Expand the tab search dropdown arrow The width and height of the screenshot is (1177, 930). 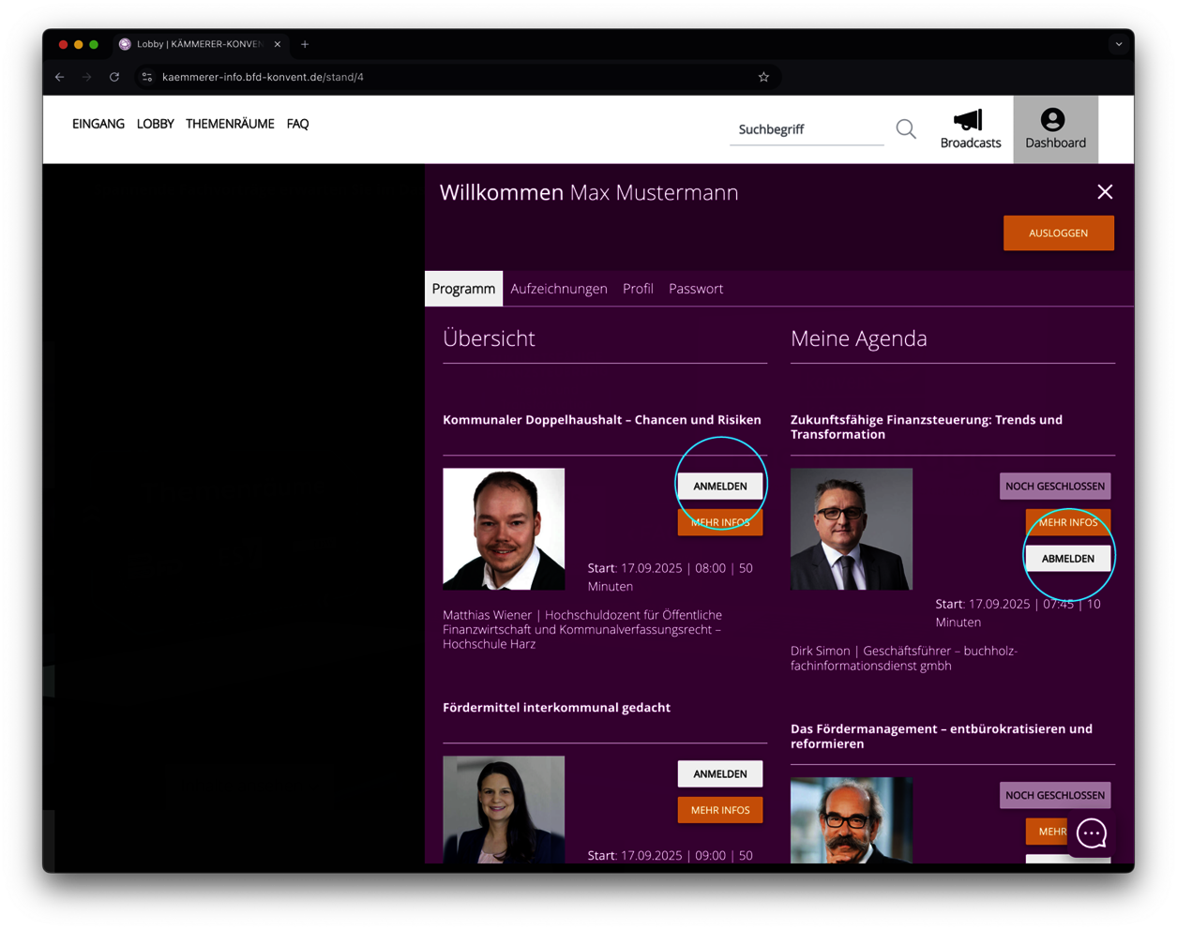point(1118,44)
